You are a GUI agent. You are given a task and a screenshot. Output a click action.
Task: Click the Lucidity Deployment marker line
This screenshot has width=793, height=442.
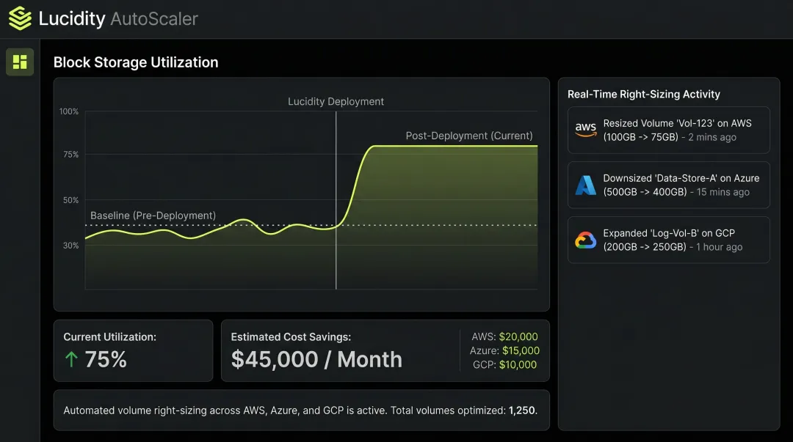[336, 200]
